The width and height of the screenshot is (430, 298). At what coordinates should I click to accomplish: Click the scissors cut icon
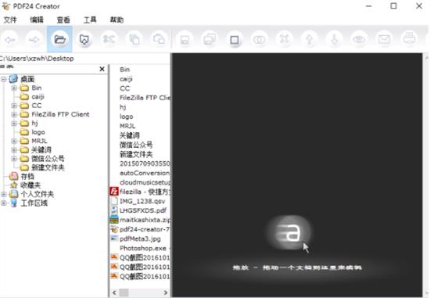click(x=109, y=39)
